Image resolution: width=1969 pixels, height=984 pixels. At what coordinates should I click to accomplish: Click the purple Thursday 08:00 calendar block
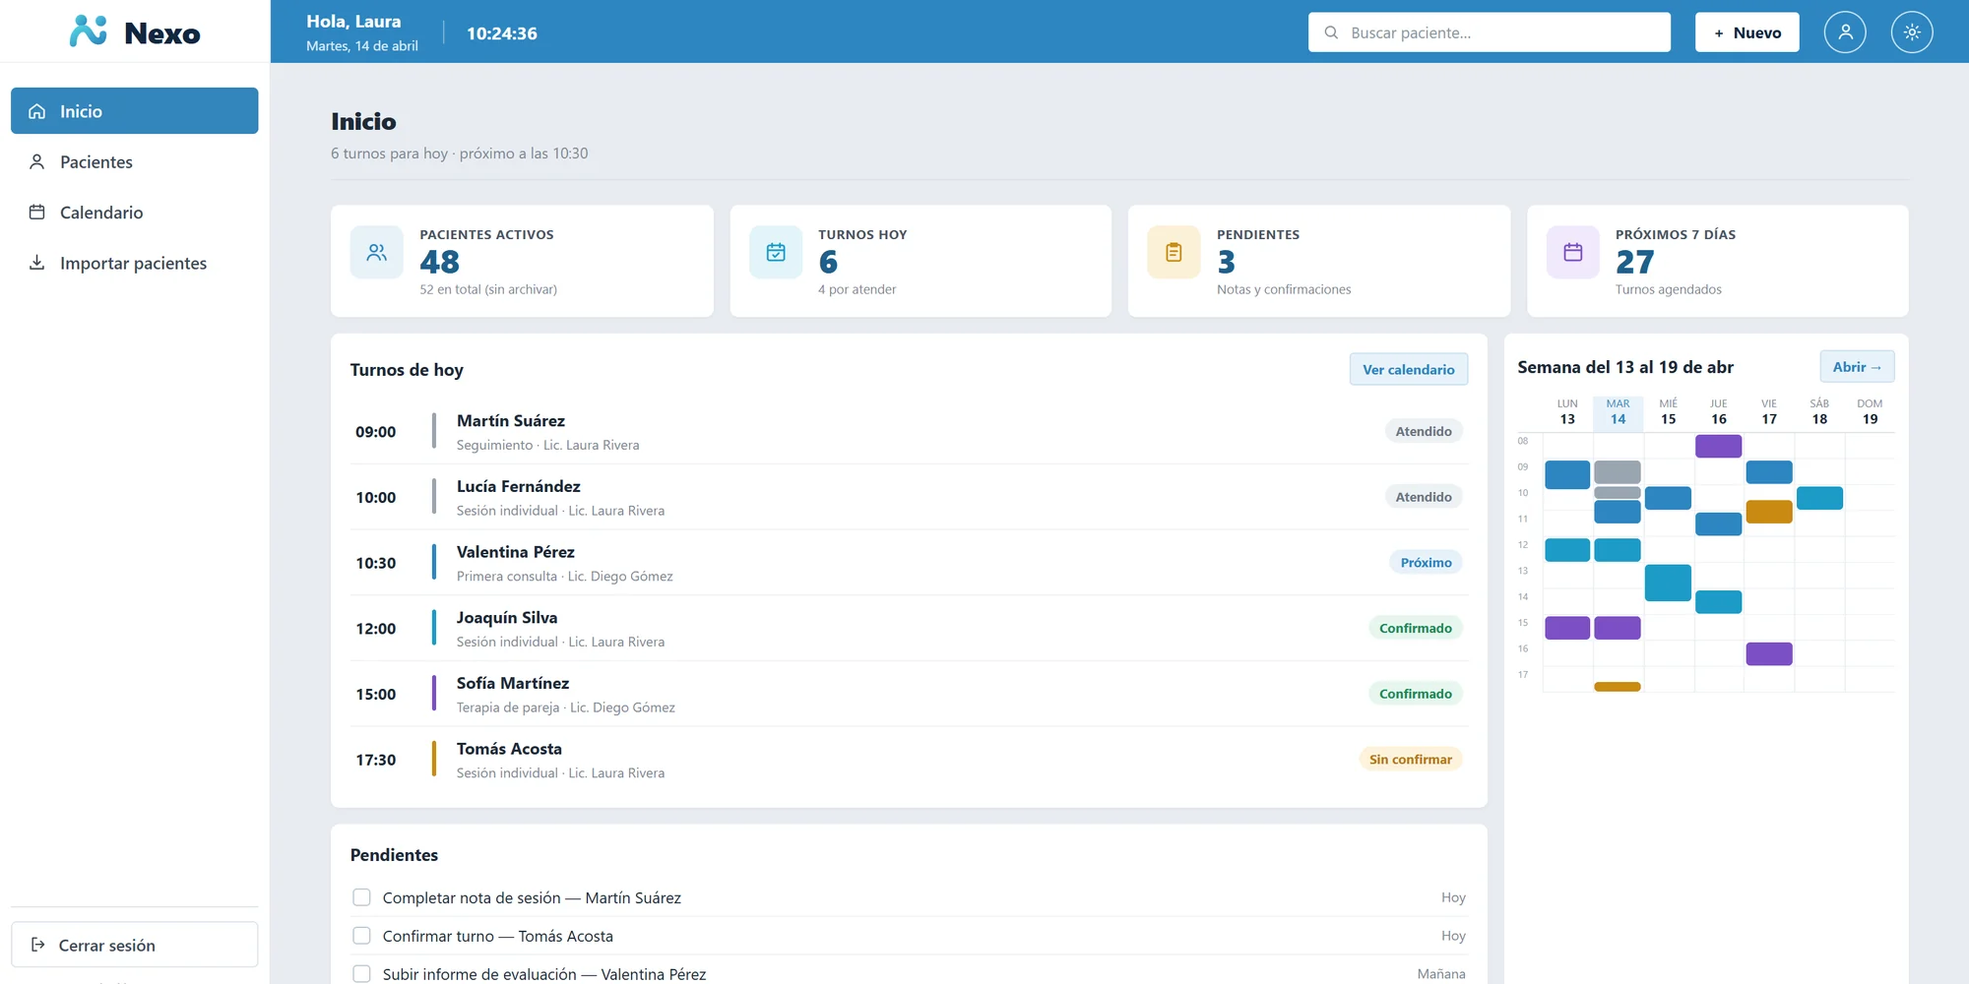(x=1718, y=446)
